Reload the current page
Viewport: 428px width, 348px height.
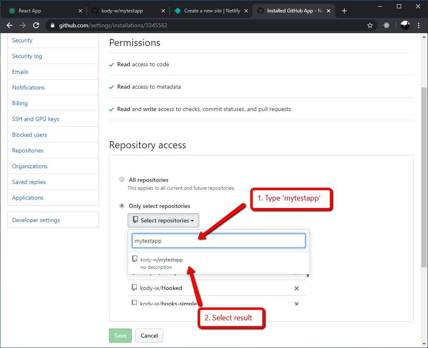coord(36,25)
